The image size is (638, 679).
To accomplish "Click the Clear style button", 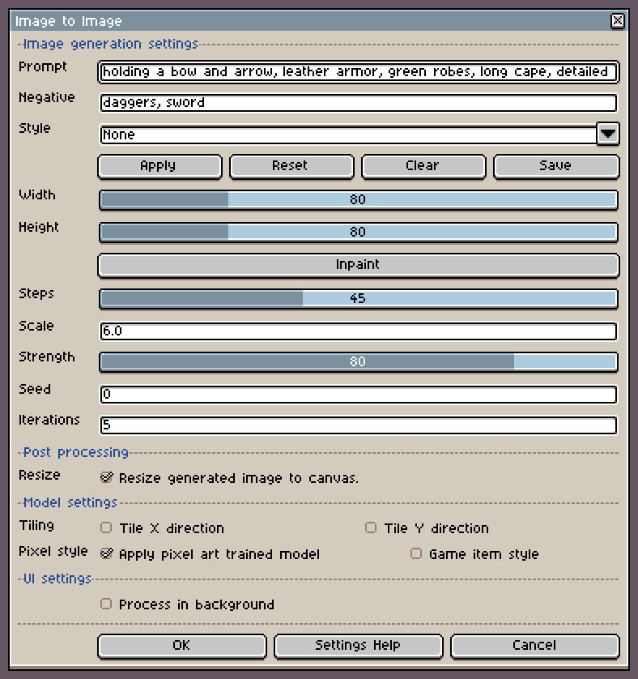I will [x=423, y=165].
